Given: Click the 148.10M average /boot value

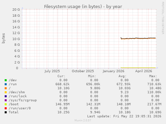Looking at the screenshot, I should coord(124,104).
